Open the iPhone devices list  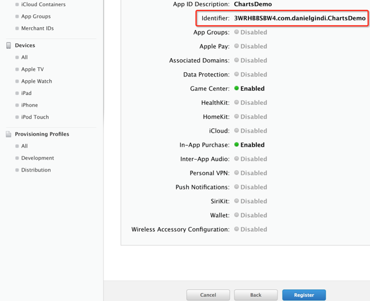(x=30, y=105)
